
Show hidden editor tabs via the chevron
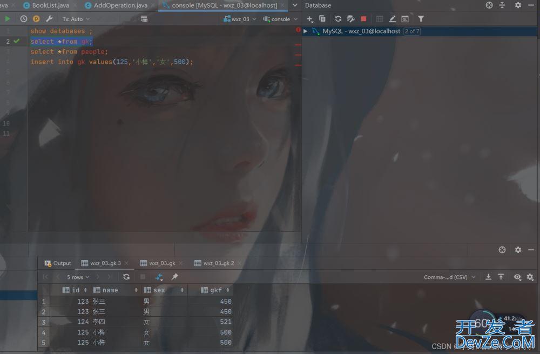point(295,5)
